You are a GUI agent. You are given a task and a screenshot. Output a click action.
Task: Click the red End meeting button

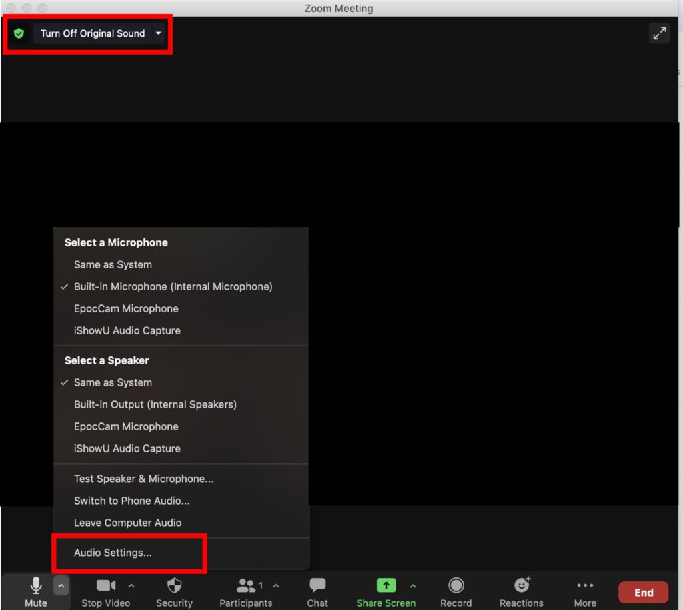click(644, 593)
